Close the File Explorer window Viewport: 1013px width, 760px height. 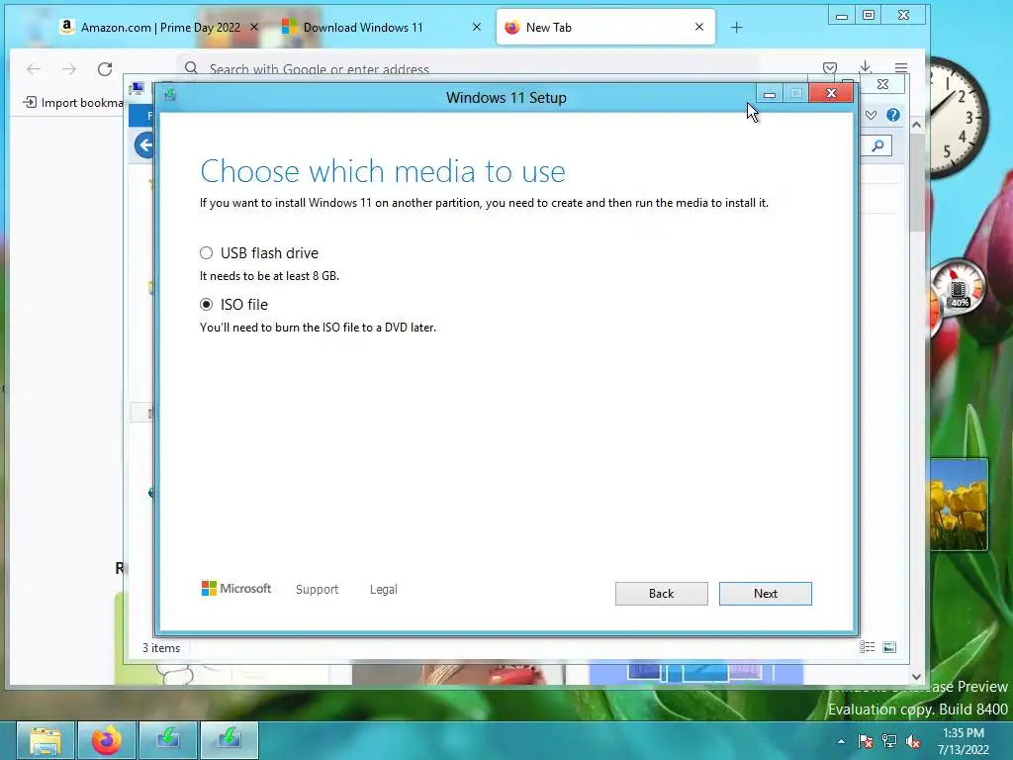(882, 84)
